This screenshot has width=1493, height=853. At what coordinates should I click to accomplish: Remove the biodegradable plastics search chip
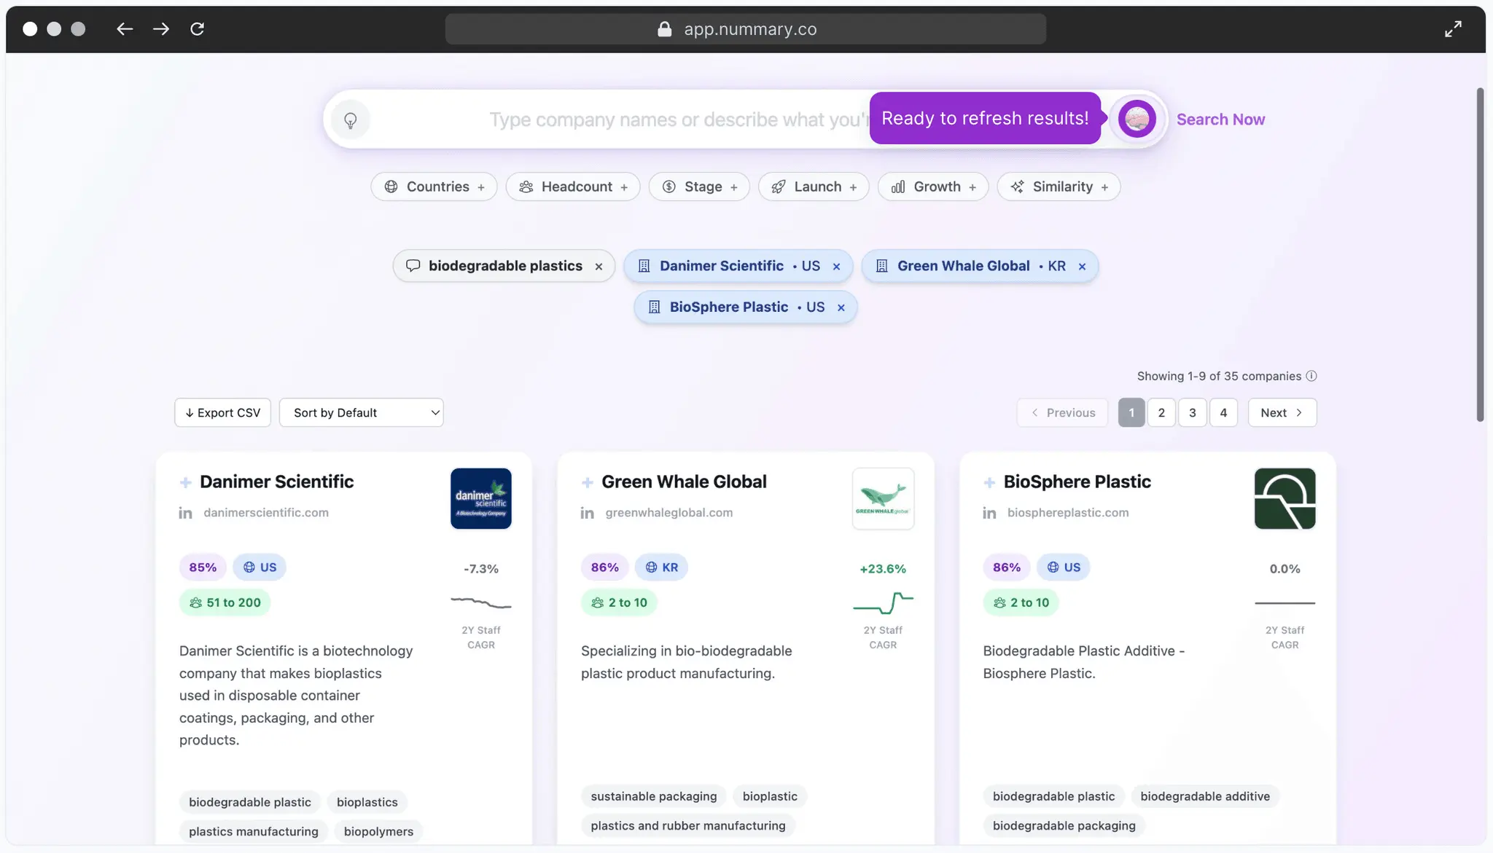599,267
